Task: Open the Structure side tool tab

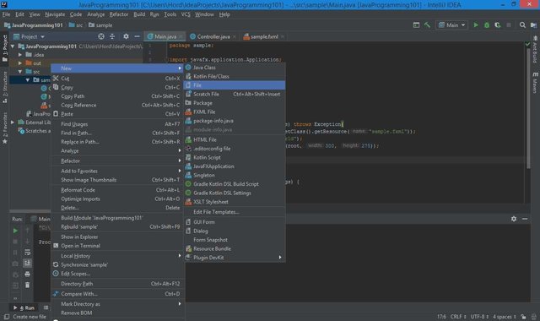Action: click(5, 87)
